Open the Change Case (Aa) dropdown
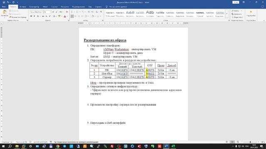The height and width of the screenshot is (149, 266). (61, 12)
